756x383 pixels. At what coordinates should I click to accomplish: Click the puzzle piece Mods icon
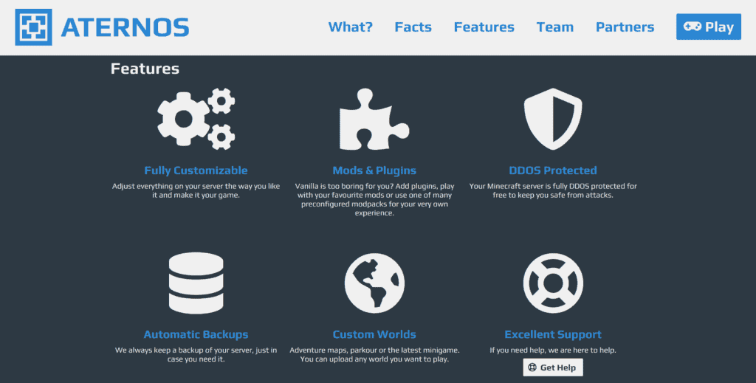coord(374,119)
